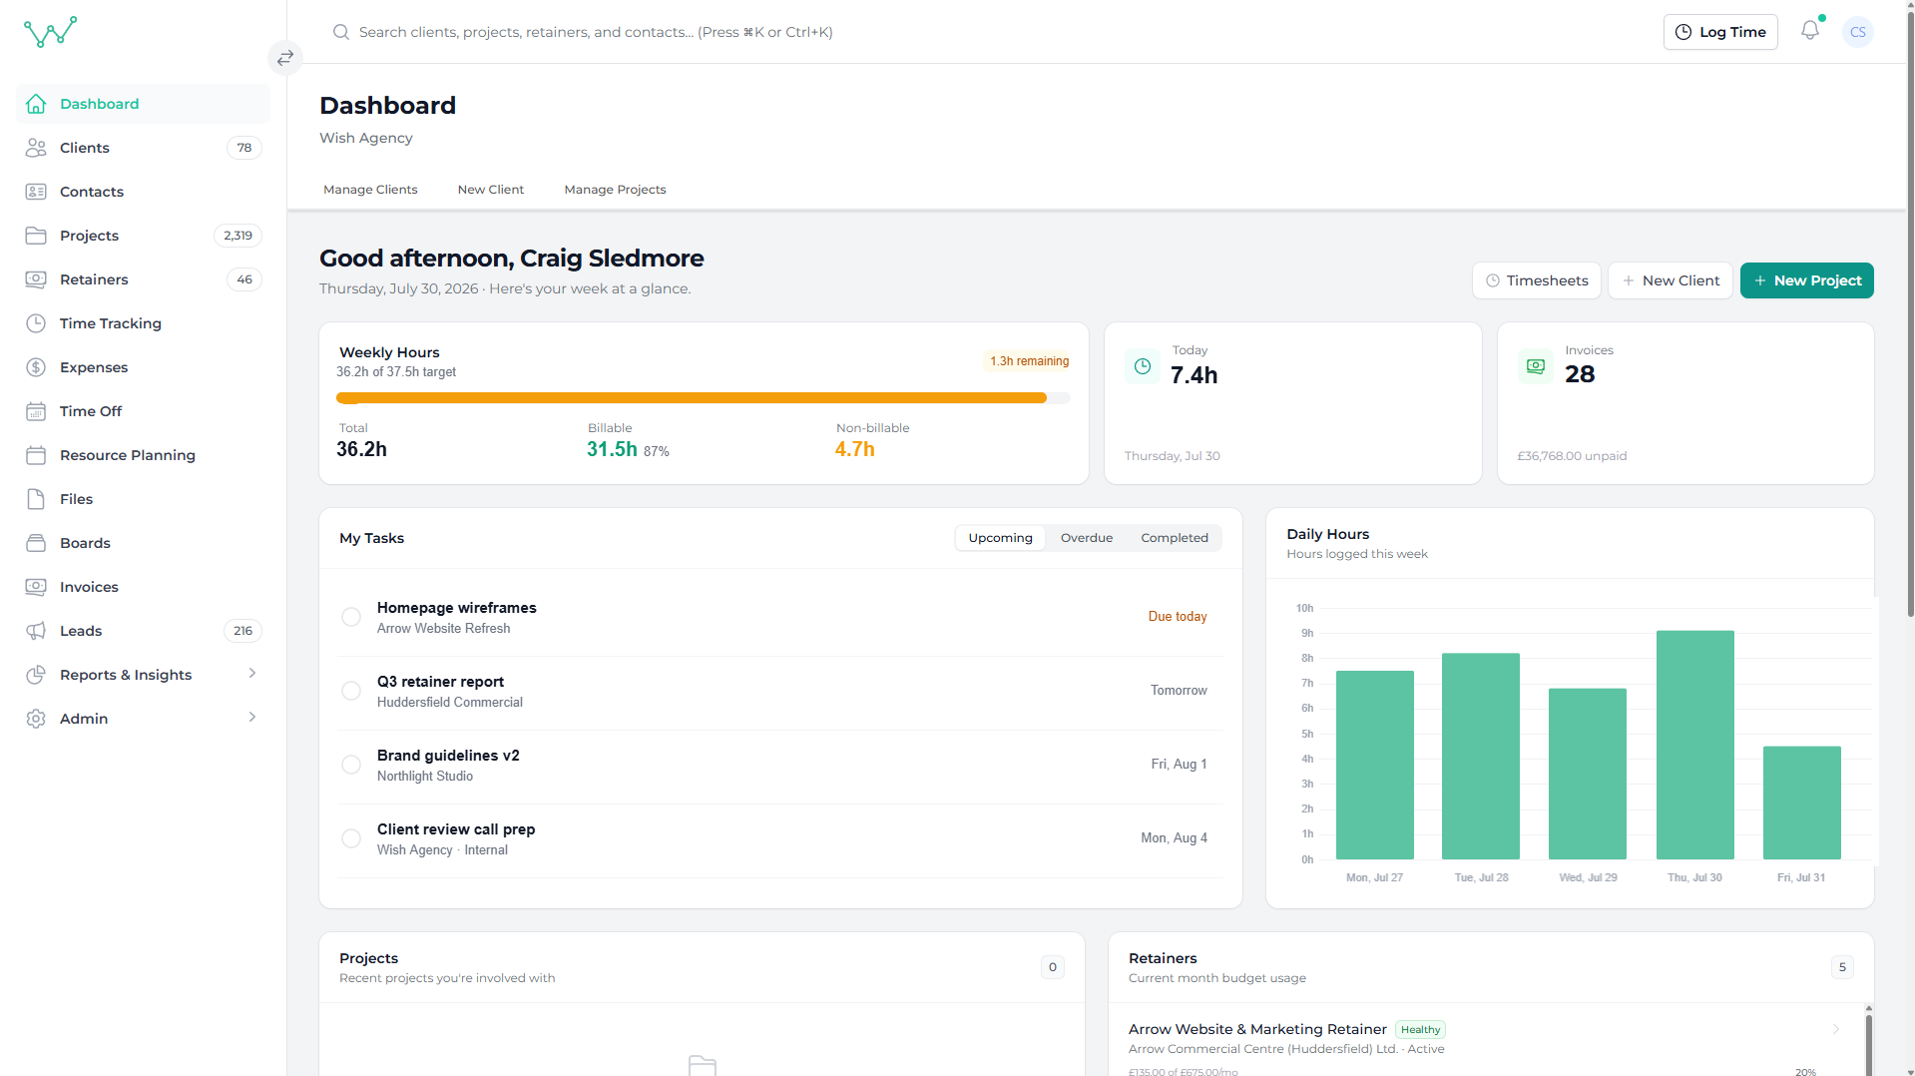Mark Homepage wireframes task complete
Image resolution: width=1915 pixels, height=1076 pixels.
coord(351,617)
